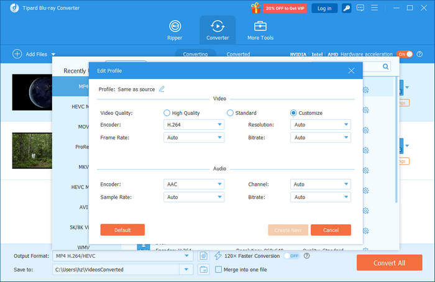Click 20% OFF to Get VIP banner
This screenshot has height=282, width=435.
pos(285,8)
